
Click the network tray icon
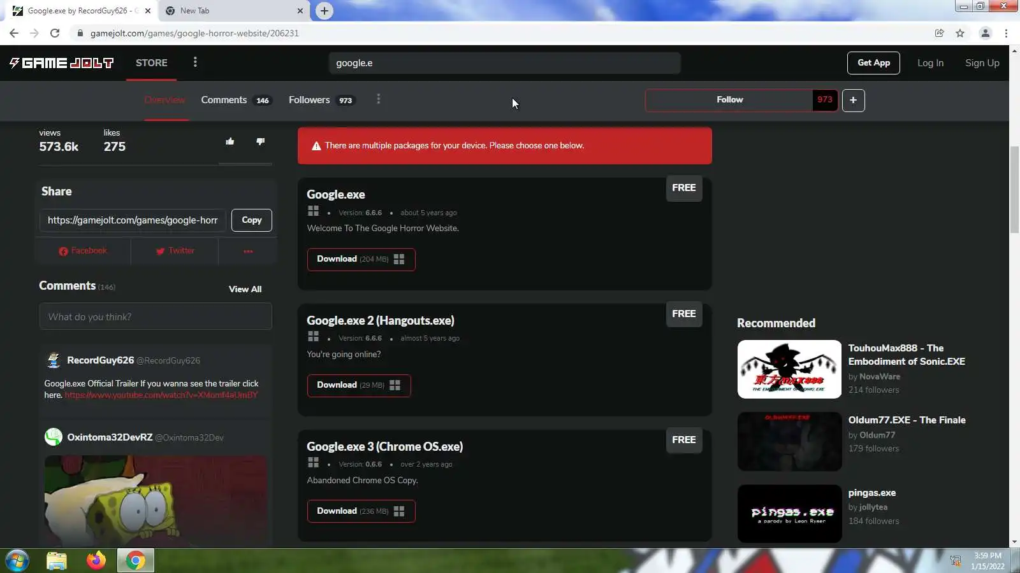click(955, 561)
